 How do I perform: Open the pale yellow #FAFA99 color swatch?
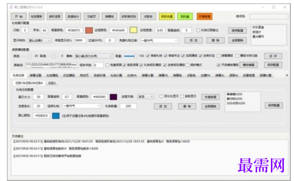133,30
